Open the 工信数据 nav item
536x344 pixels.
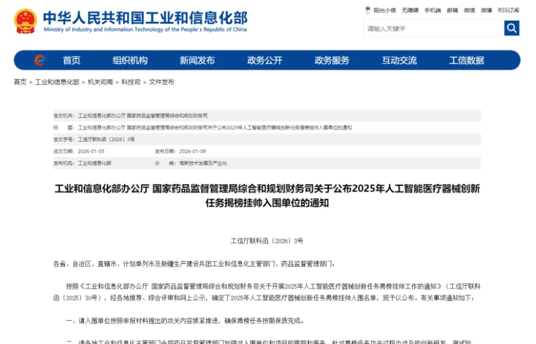click(x=467, y=60)
